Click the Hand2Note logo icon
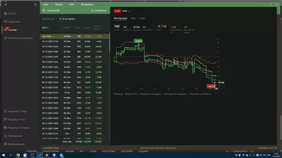The height and width of the screenshot is (158, 282). click(5, 4)
